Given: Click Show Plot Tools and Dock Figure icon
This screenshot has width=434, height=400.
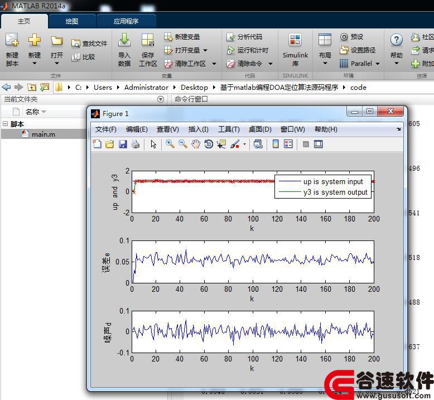Looking at the screenshot, I should 319,144.
